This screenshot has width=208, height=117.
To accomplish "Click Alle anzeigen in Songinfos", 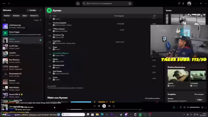I will (x=199, y=94).
